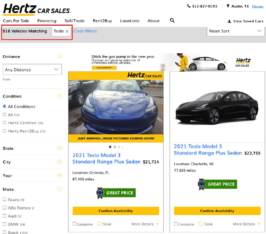
Task: Open the Financing menu item
Action: point(47,21)
